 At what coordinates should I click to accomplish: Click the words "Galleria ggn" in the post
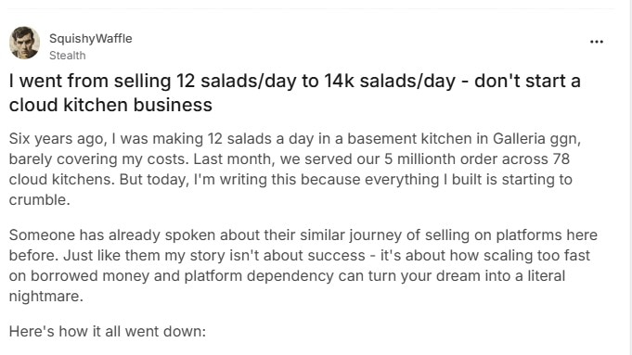(535, 139)
